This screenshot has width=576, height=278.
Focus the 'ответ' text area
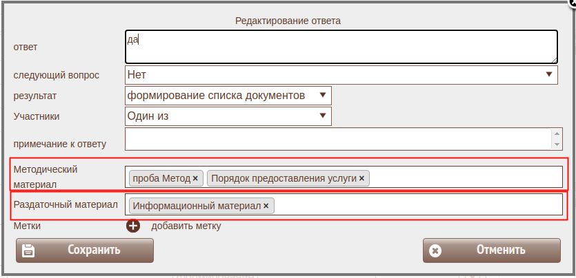(341, 47)
